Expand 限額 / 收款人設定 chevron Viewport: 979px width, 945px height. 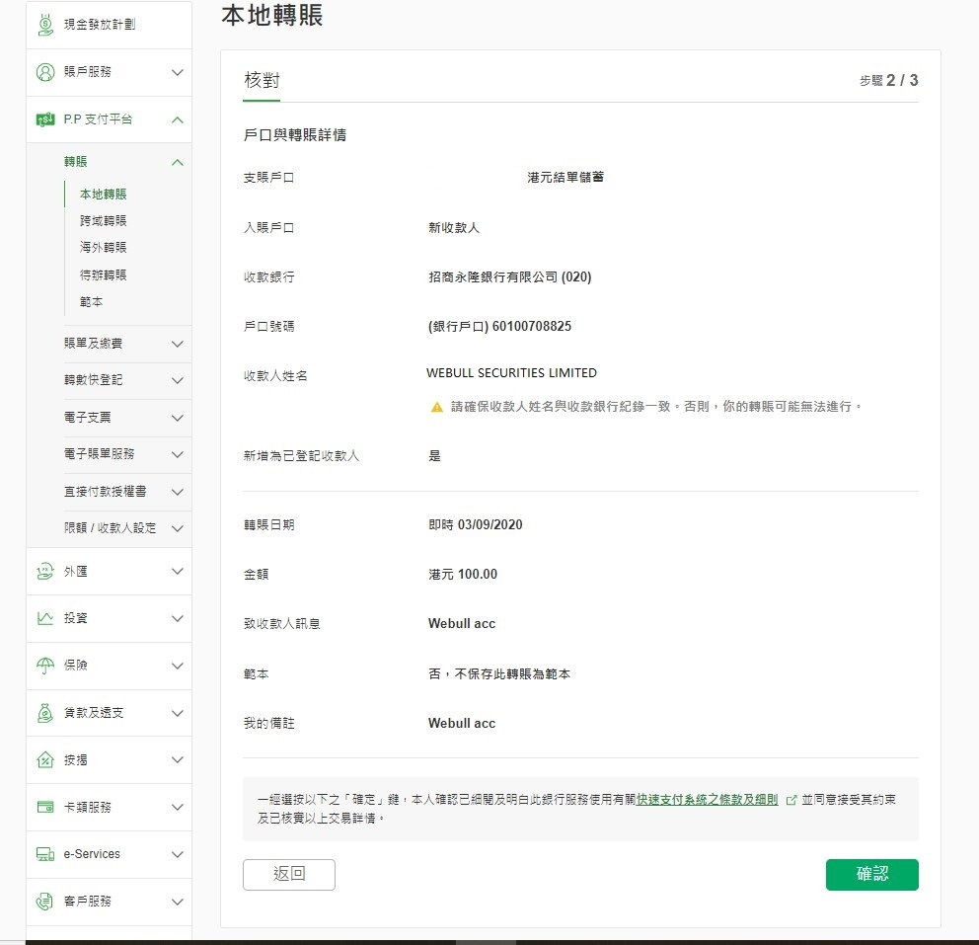tap(178, 528)
